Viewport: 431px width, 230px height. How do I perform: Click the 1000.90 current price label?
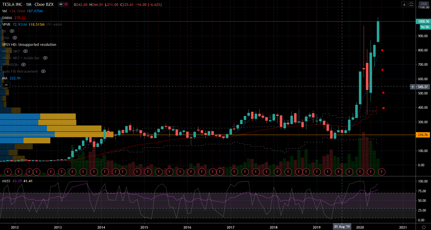coord(423,21)
